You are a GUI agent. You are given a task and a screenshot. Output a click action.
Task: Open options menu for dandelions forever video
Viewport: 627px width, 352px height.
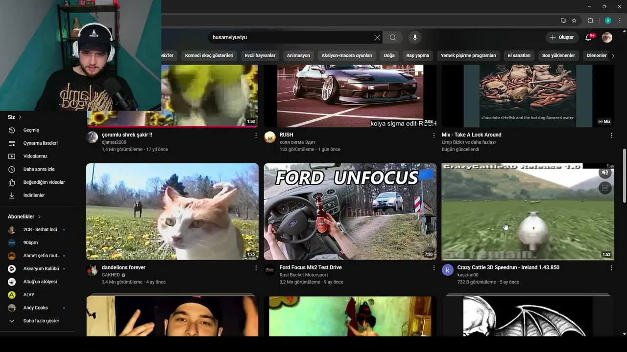coord(256,268)
